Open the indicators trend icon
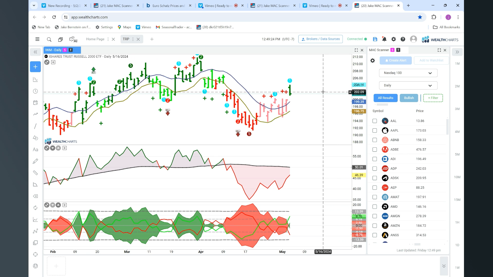Screen dimensions: 493x277 click(35, 114)
